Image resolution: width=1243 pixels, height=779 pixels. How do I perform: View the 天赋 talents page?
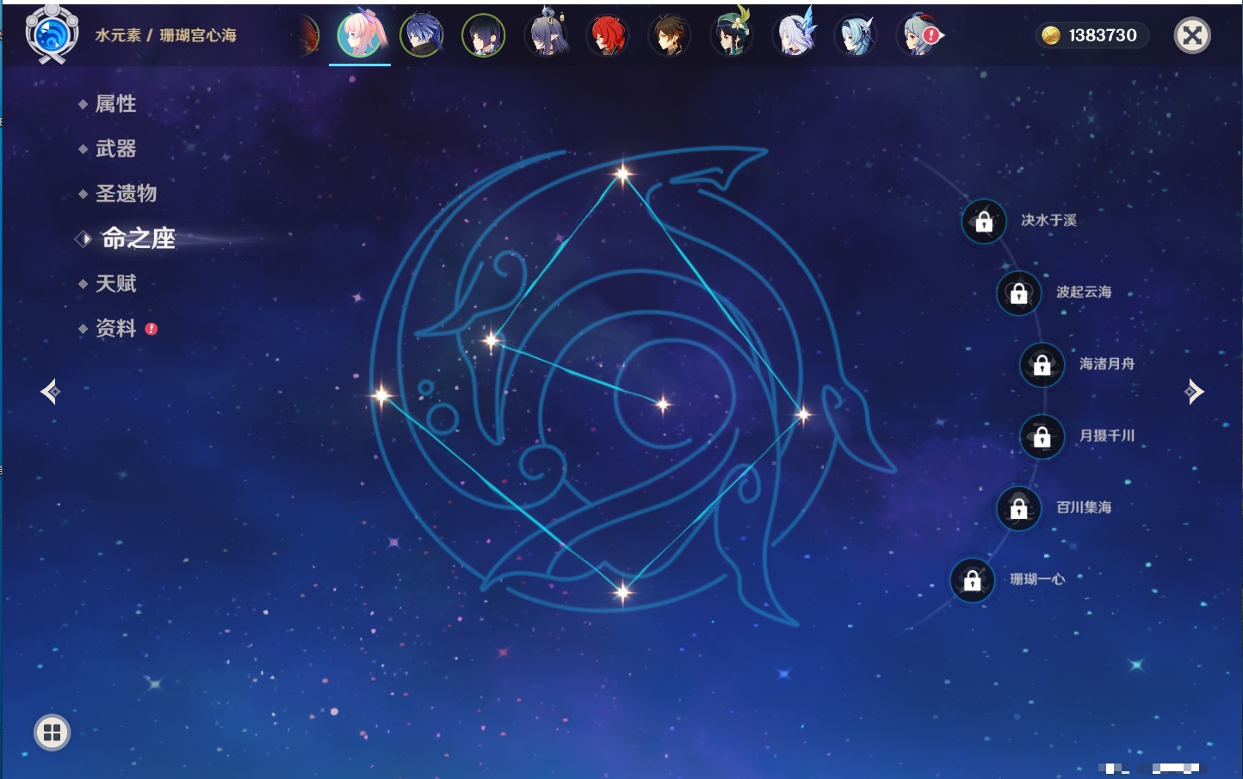click(x=115, y=283)
